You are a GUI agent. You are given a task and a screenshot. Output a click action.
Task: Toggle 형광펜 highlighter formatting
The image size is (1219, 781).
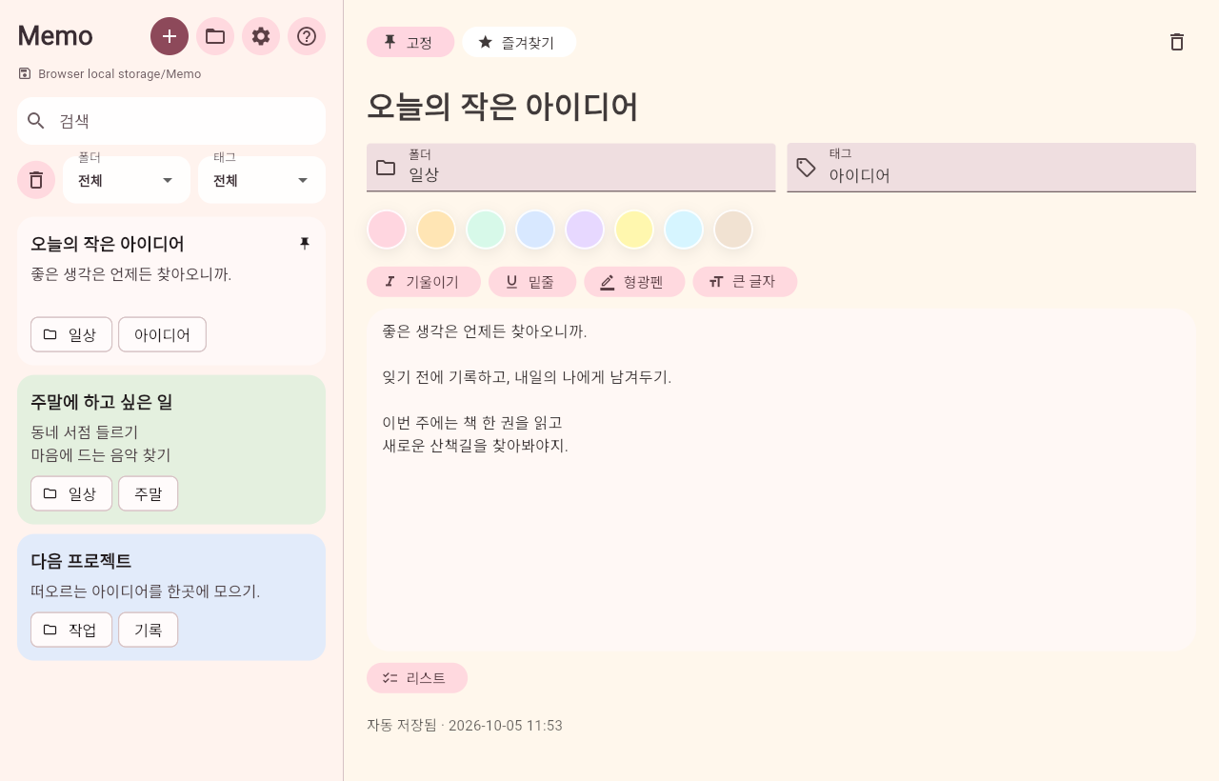(634, 282)
